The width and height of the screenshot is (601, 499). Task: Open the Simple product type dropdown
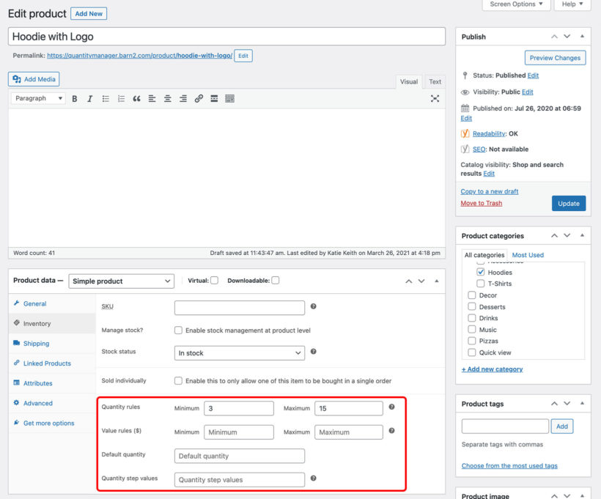click(x=122, y=281)
